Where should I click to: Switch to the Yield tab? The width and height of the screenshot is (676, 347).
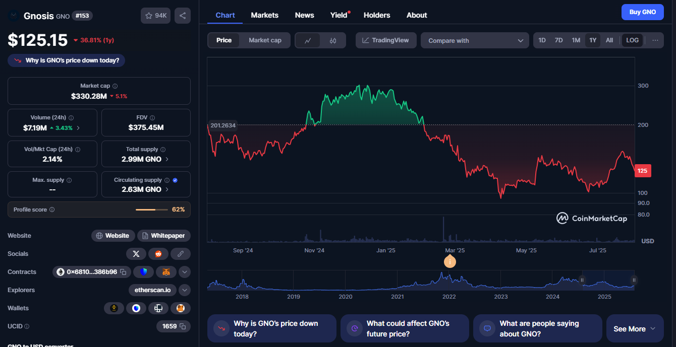tap(339, 15)
